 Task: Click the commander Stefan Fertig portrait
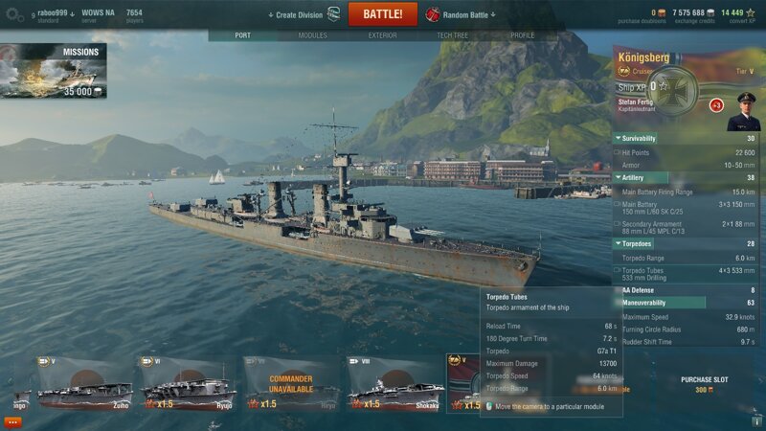[744, 112]
